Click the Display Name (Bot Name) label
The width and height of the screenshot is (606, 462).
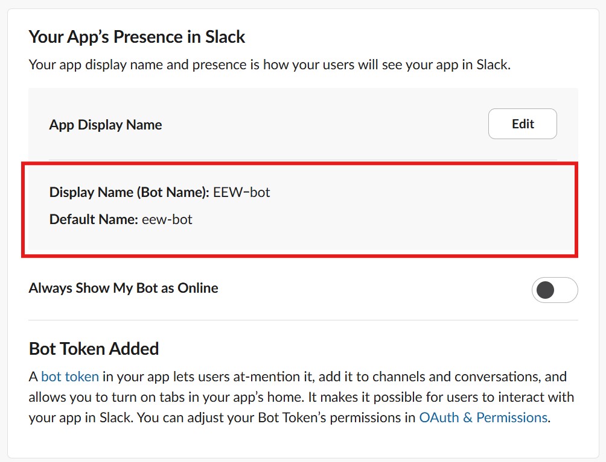click(x=129, y=193)
